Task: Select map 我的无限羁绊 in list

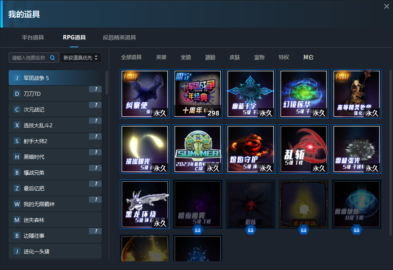Action: (55, 204)
